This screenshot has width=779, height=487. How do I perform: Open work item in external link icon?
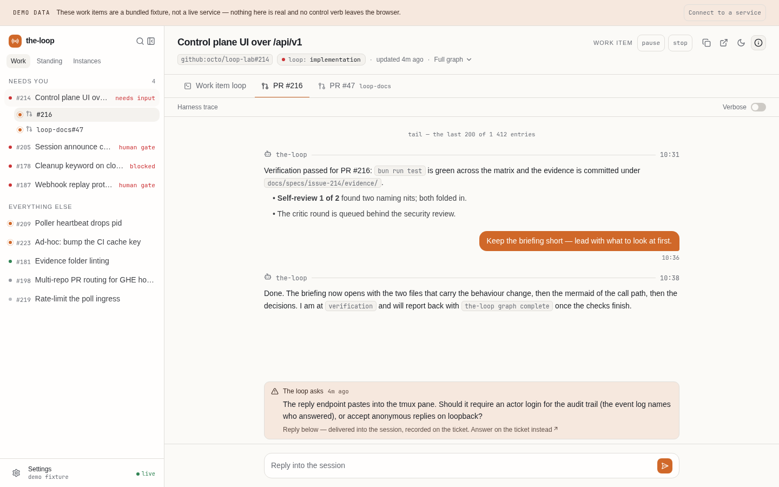724,43
